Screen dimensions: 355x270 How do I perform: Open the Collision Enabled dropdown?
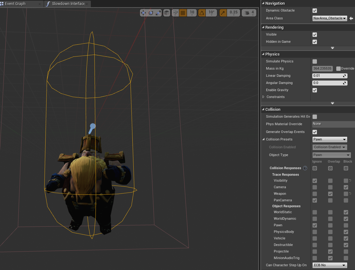click(330, 147)
